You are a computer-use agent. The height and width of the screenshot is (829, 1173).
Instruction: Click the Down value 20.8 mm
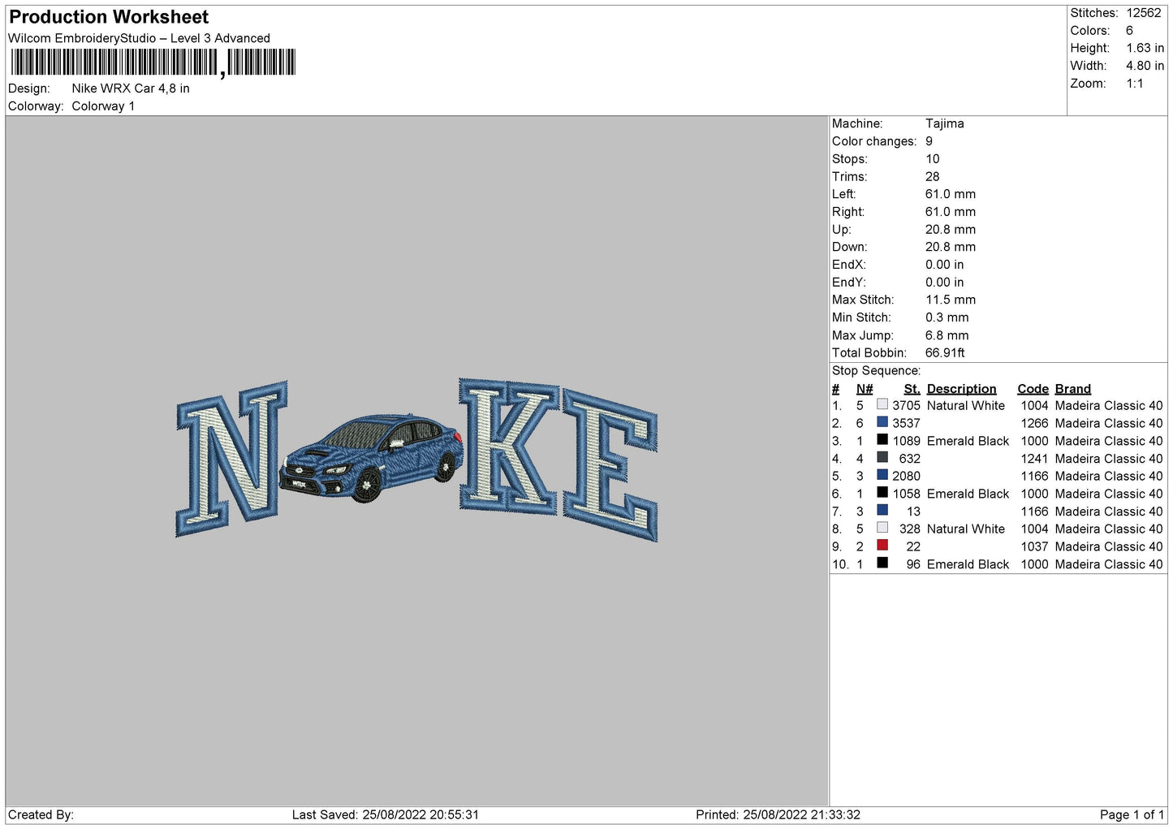pyautogui.click(x=951, y=247)
